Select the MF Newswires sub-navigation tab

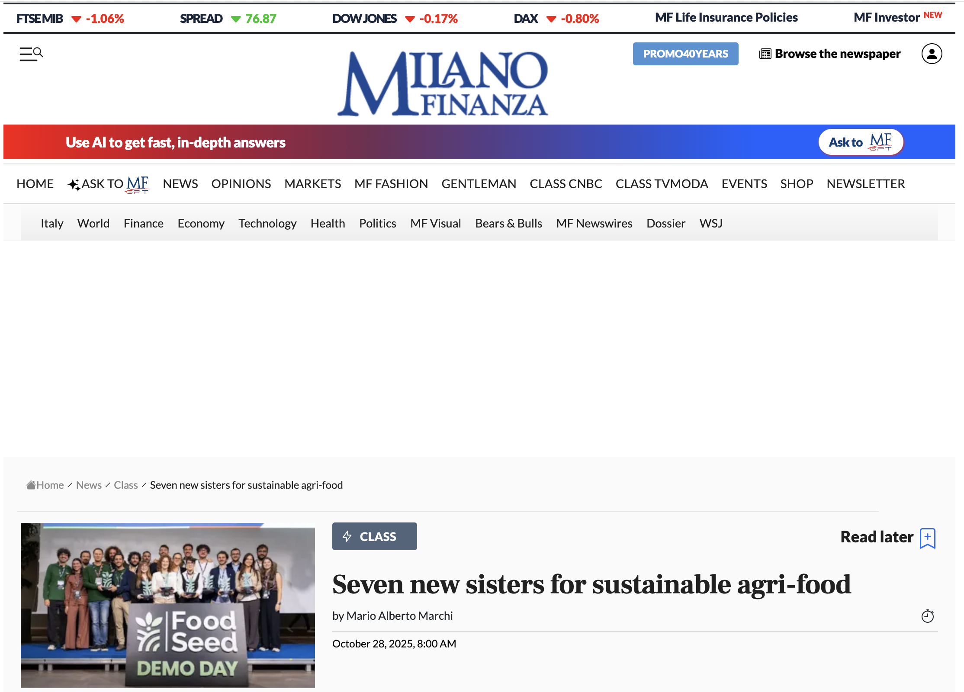pos(594,223)
